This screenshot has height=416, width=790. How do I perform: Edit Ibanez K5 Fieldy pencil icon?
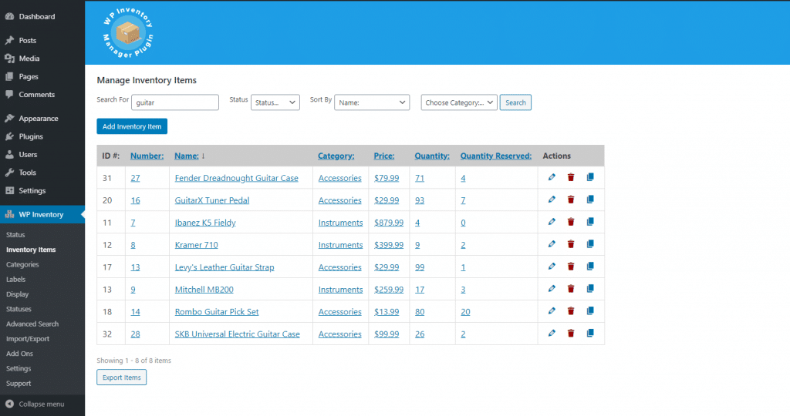[x=552, y=222]
